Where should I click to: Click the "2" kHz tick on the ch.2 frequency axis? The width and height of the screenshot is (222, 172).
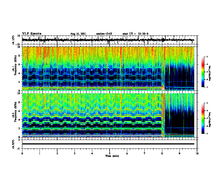click(x=20, y=128)
